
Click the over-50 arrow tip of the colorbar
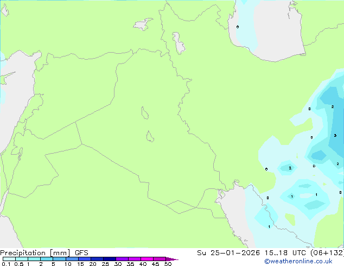coord(172,259)
